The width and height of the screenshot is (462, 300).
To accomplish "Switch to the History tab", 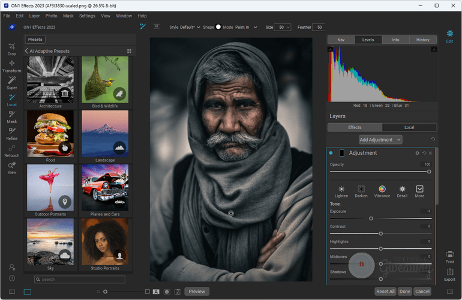I will [x=423, y=40].
